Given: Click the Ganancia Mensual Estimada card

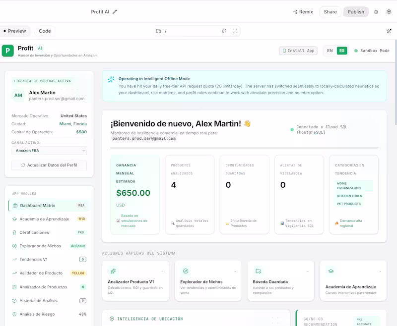Looking at the screenshot, I should [x=135, y=195].
